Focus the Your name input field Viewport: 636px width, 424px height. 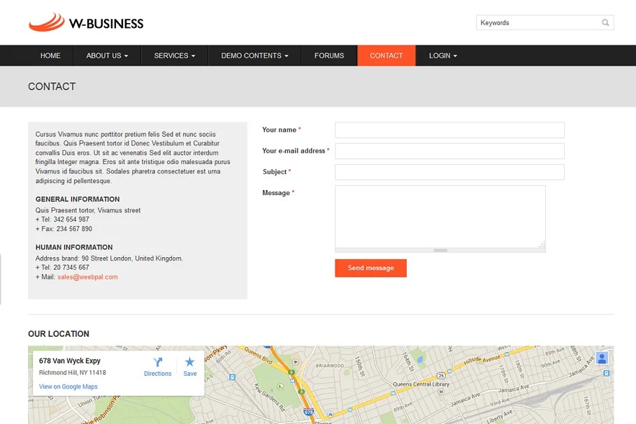pyautogui.click(x=449, y=130)
